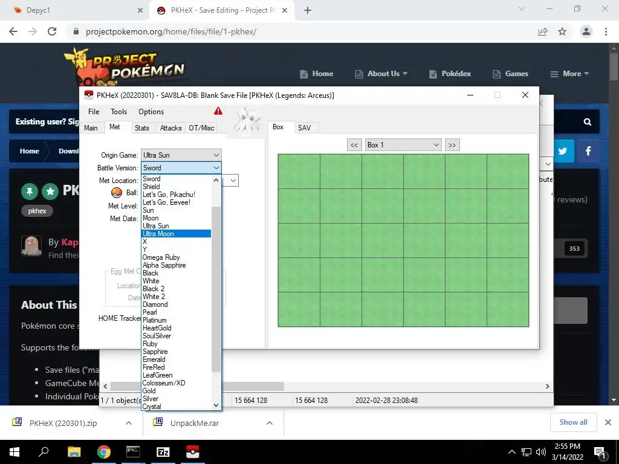Image resolution: width=619 pixels, height=464 pixels.
Task: Select Colosseum/XD in the list
Action: click(176, 382)
